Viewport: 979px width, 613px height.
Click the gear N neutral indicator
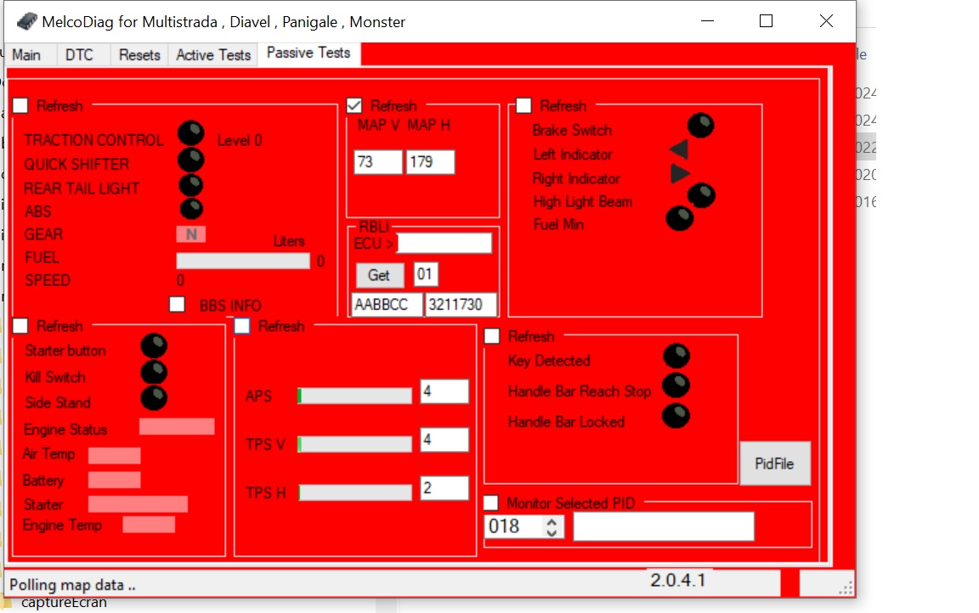[191, 233]
